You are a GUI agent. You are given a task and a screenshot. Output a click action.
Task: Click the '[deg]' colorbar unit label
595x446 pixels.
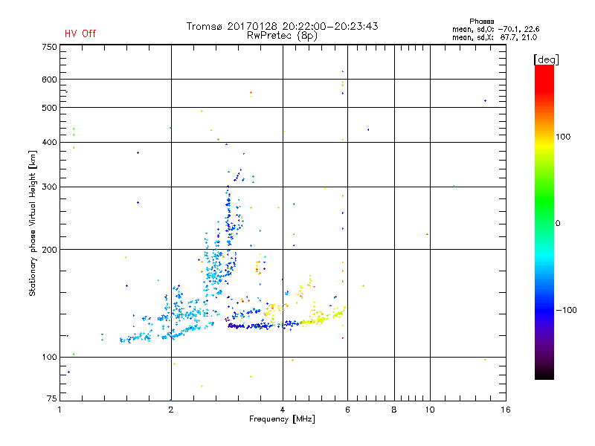click(x=546, y=59)
